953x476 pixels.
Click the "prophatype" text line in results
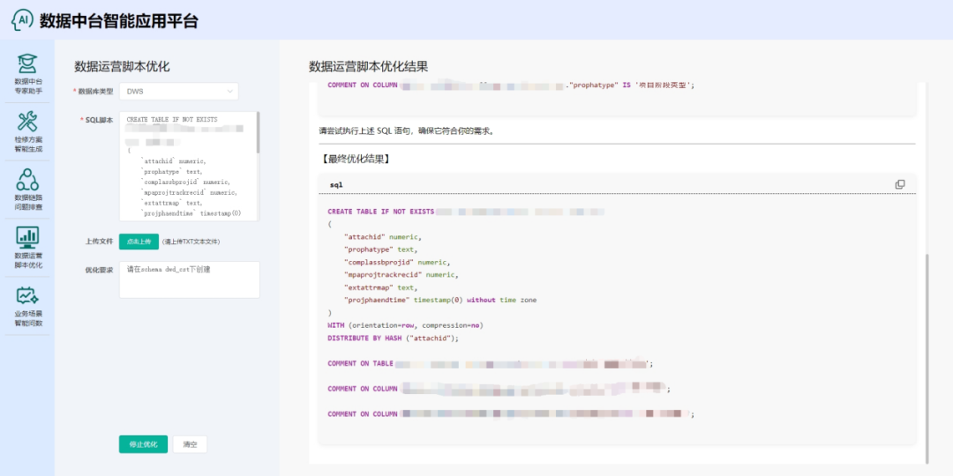tap(380, 249)
